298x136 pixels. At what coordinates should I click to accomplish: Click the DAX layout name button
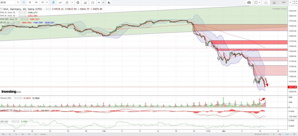pos(284,2)
